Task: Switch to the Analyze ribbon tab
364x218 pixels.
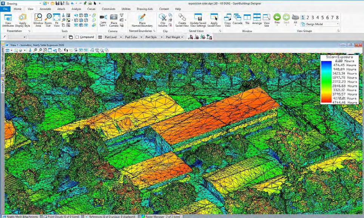Action: (76, 9)
